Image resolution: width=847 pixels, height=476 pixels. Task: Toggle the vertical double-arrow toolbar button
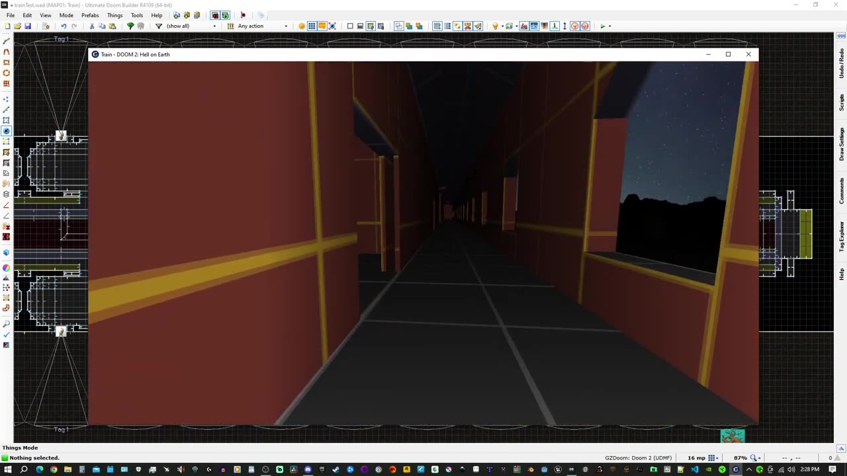564,26
